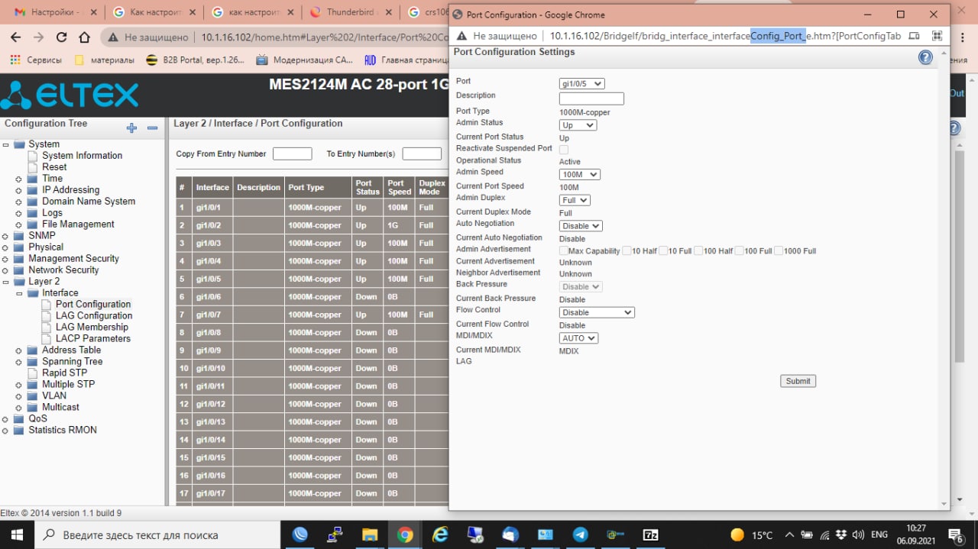Viewport: 978px width, 549px height.
Task: Expand Spanning Tree node
Action: 19,362
